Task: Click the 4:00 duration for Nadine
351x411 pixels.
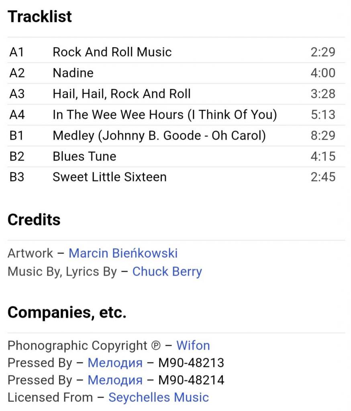Action: [323, 73]
